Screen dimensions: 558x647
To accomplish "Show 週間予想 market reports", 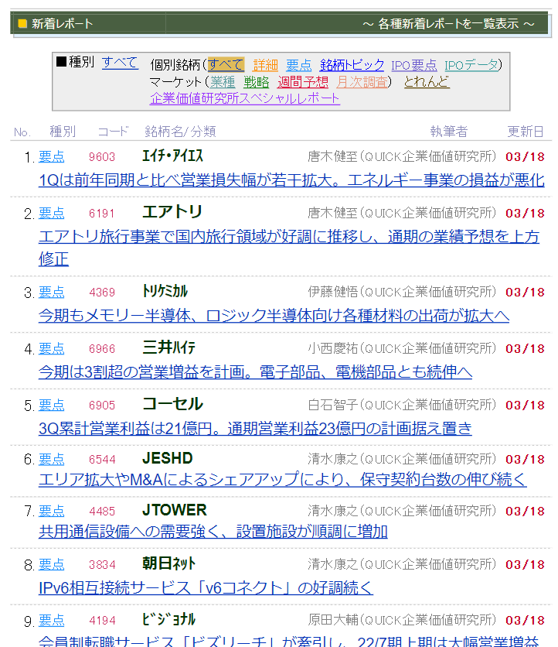I will point(302,82).
